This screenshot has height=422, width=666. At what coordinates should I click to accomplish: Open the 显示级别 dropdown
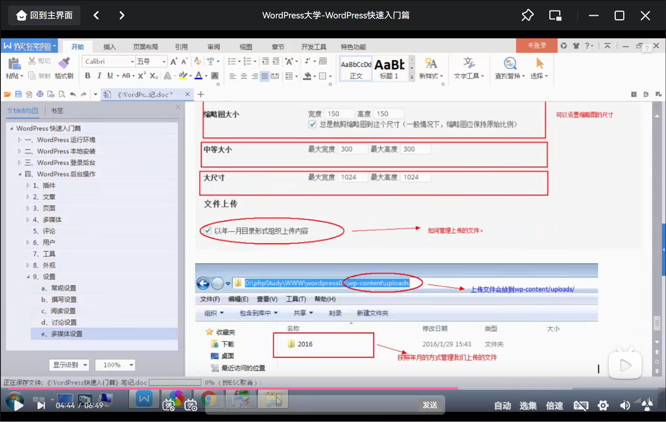69,365
